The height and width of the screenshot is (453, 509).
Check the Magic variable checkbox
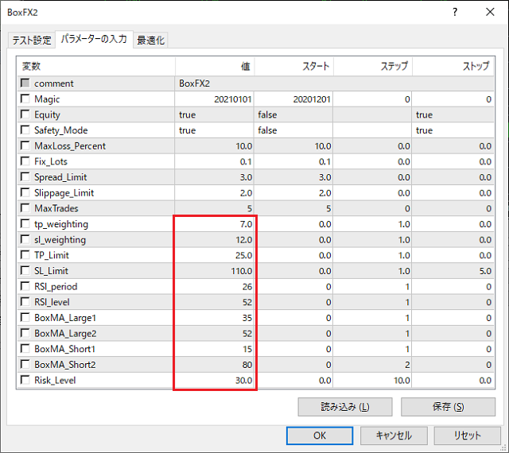[25, 99]
